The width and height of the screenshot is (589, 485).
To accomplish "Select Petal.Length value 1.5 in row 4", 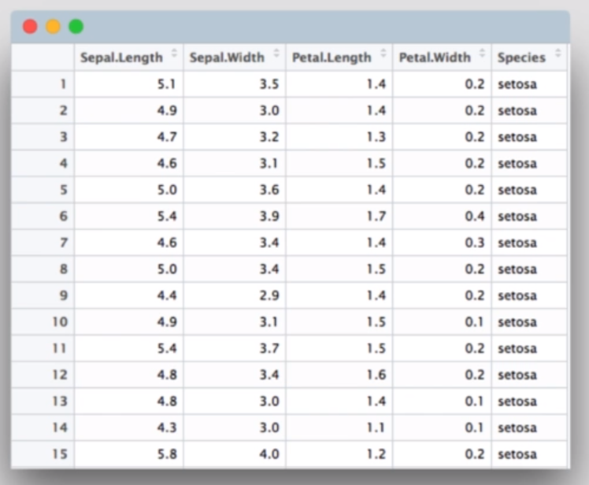I will [x=339, y=164].
